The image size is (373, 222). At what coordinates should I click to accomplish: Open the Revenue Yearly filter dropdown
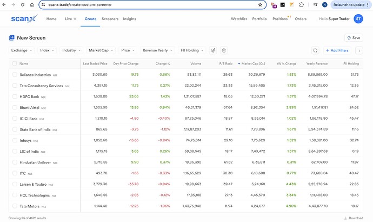point(157,50)
